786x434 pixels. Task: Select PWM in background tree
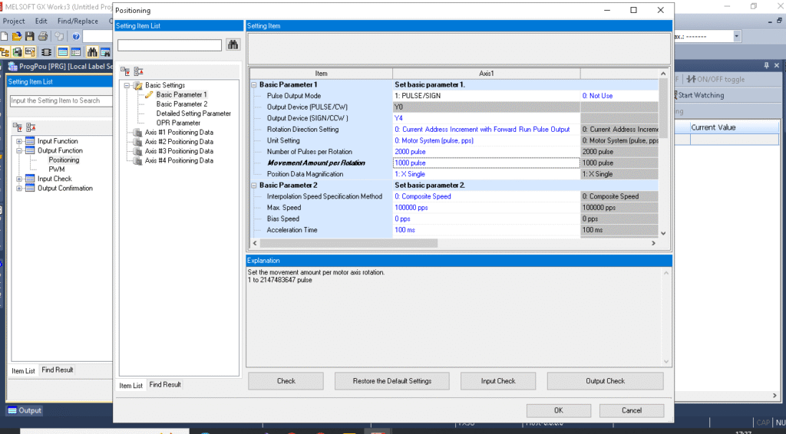(57, 169)
